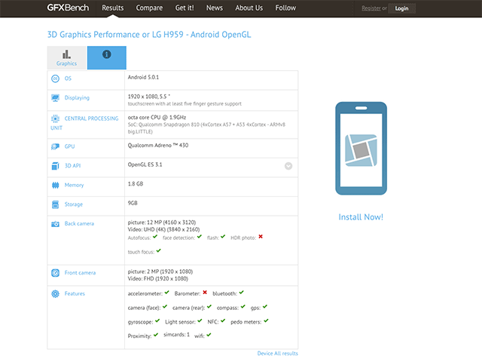Image resolution: width=482 pixels, height=362 pixels.
Task: Click the face detection check mark
Action: point(200,237)
